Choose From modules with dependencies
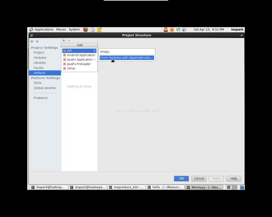The width and height of the screenshot is (272, 217). [127, 58]
